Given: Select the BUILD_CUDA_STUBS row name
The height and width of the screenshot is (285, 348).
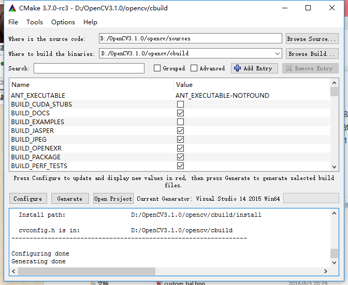Looking at the screenshot, I should tap(41, 104).
